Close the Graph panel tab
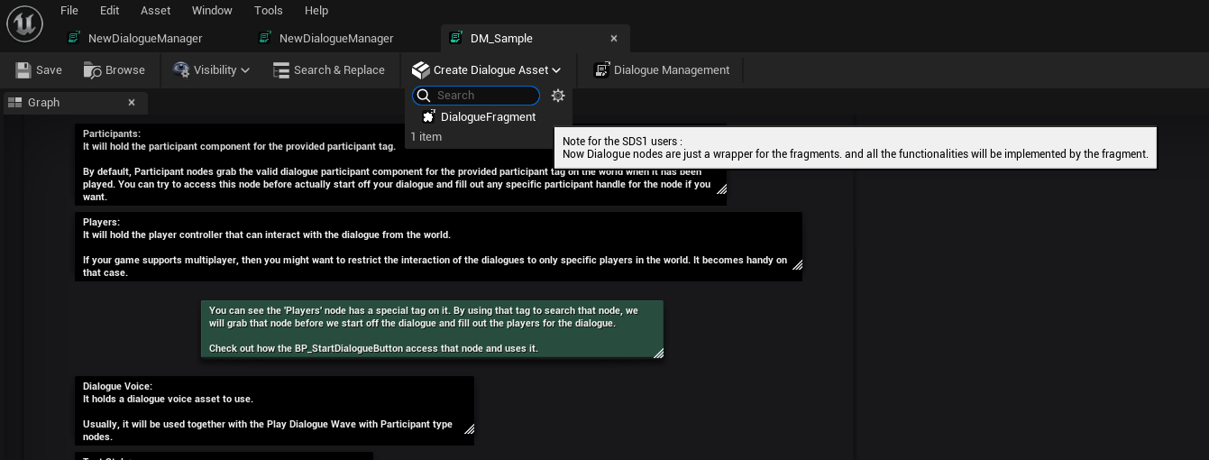The image size is (1209, 460). [x=132, y=103]
